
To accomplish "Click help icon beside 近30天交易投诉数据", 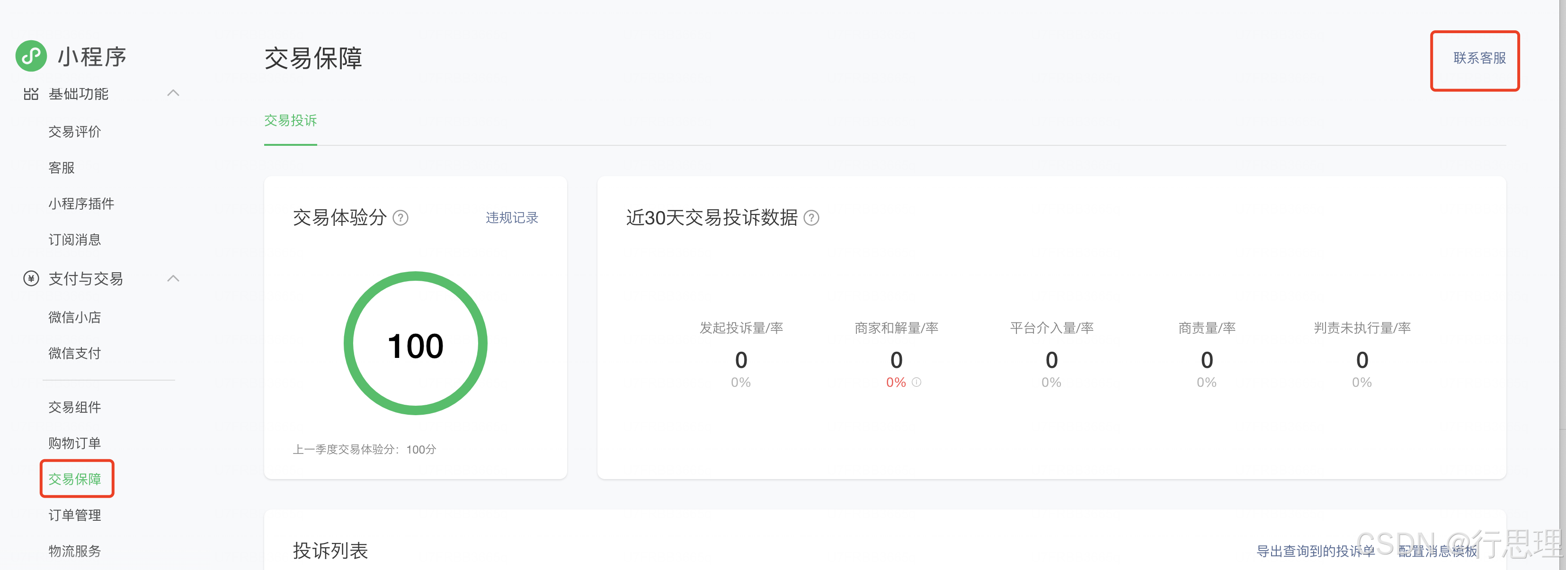I will point(811,218).
